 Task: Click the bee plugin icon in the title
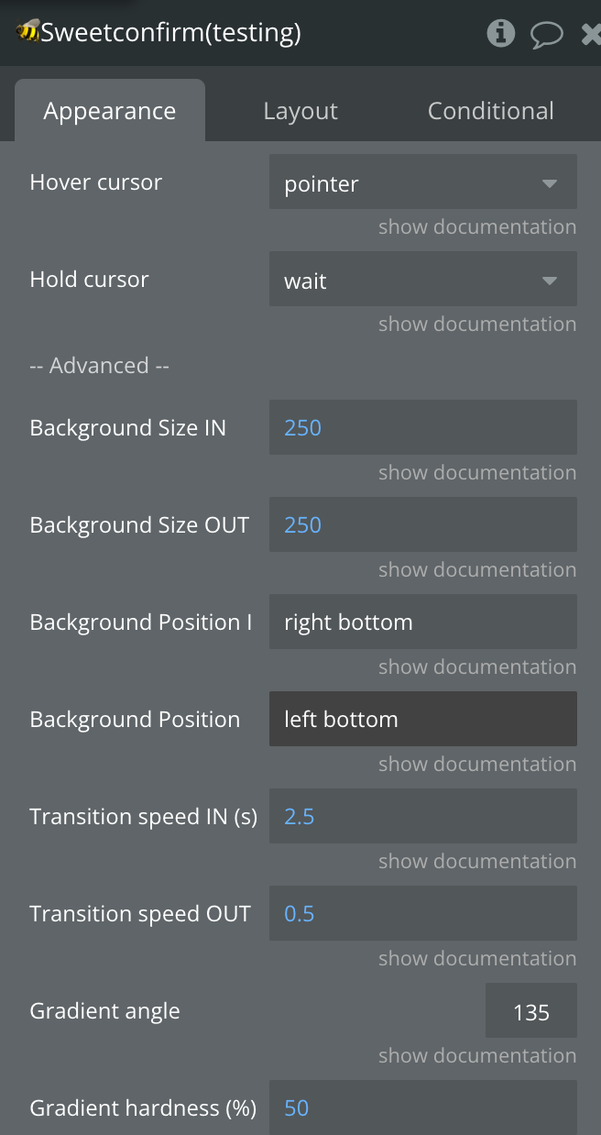pyautogui.click(x=28, y=32)
